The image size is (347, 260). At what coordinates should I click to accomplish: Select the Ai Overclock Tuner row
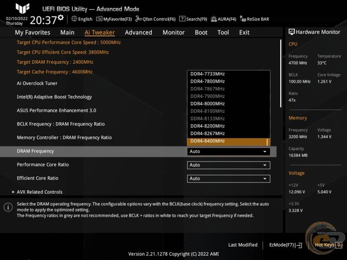(x=37, y=83)
